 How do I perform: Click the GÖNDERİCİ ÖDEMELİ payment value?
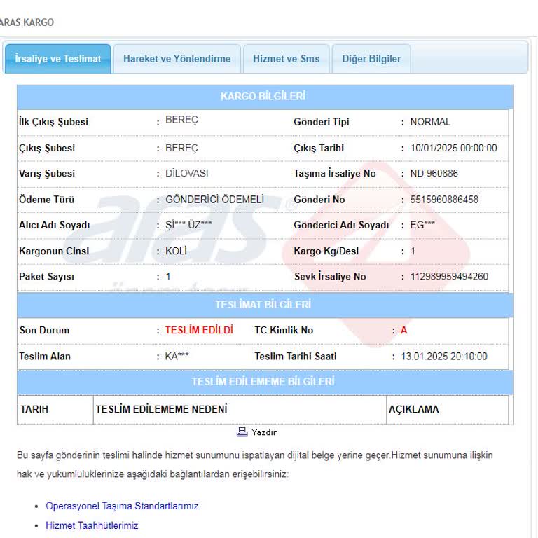[x=215, y=200]
